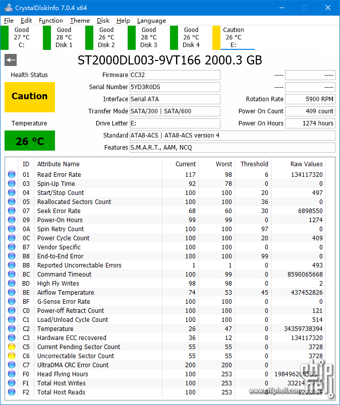Viewport: 340px width, 405px height.
Task: Open the Function menu
Action: click(x=51, y=21)
